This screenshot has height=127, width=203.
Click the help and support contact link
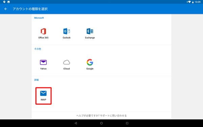click(101, 115)
